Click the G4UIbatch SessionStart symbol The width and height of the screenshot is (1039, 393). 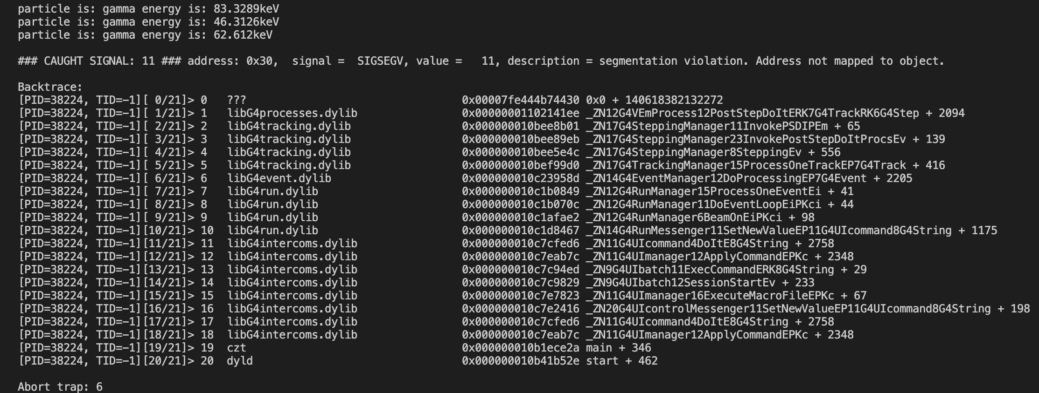click(x=700, y=283)
